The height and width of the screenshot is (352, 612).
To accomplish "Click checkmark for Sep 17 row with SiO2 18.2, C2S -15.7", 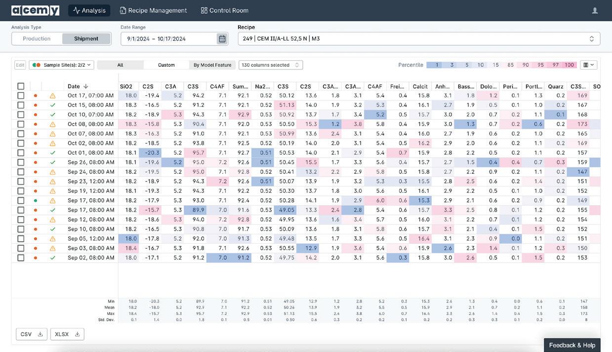I will coord(53,210).
